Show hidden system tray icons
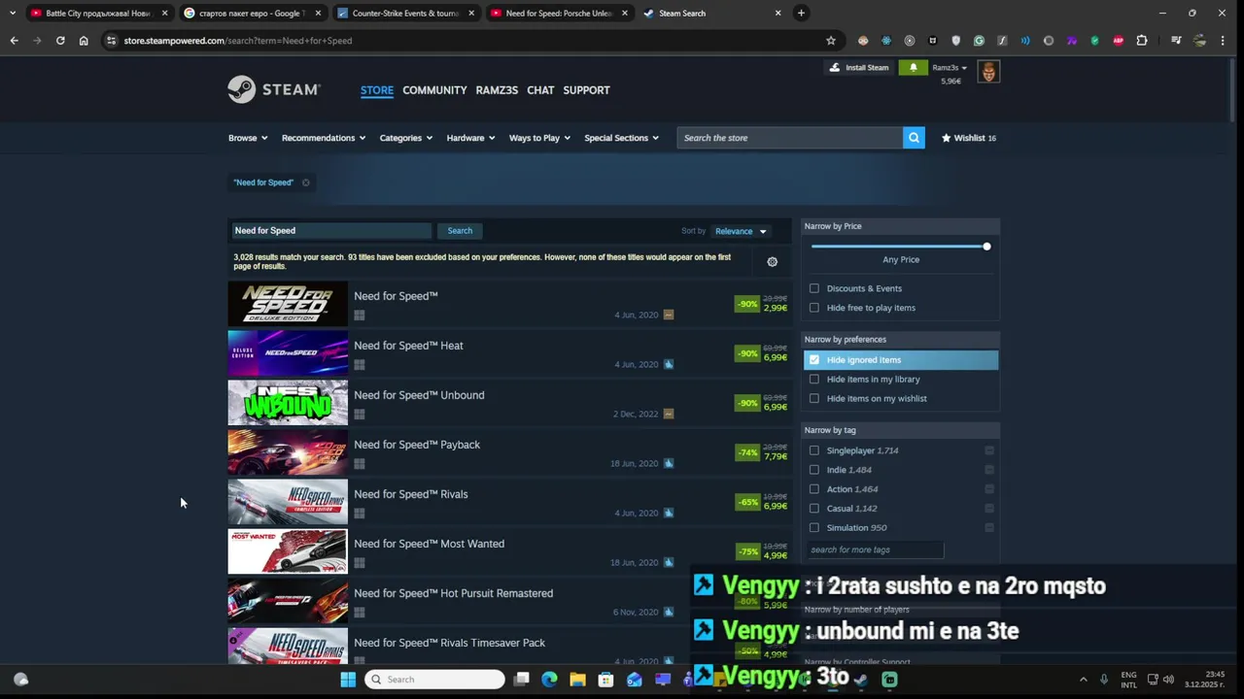Viewport: 1244px width, 699px height. (1084, 680)
